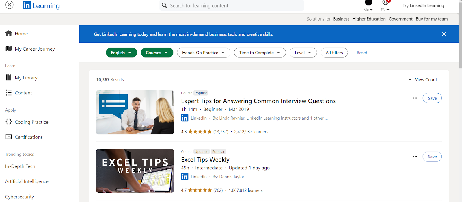
Task: Open the Business solutions link
Action: click(341, 19)
